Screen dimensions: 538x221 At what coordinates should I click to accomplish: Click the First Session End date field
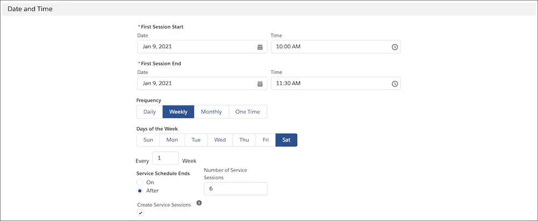(x=202, y=84)
